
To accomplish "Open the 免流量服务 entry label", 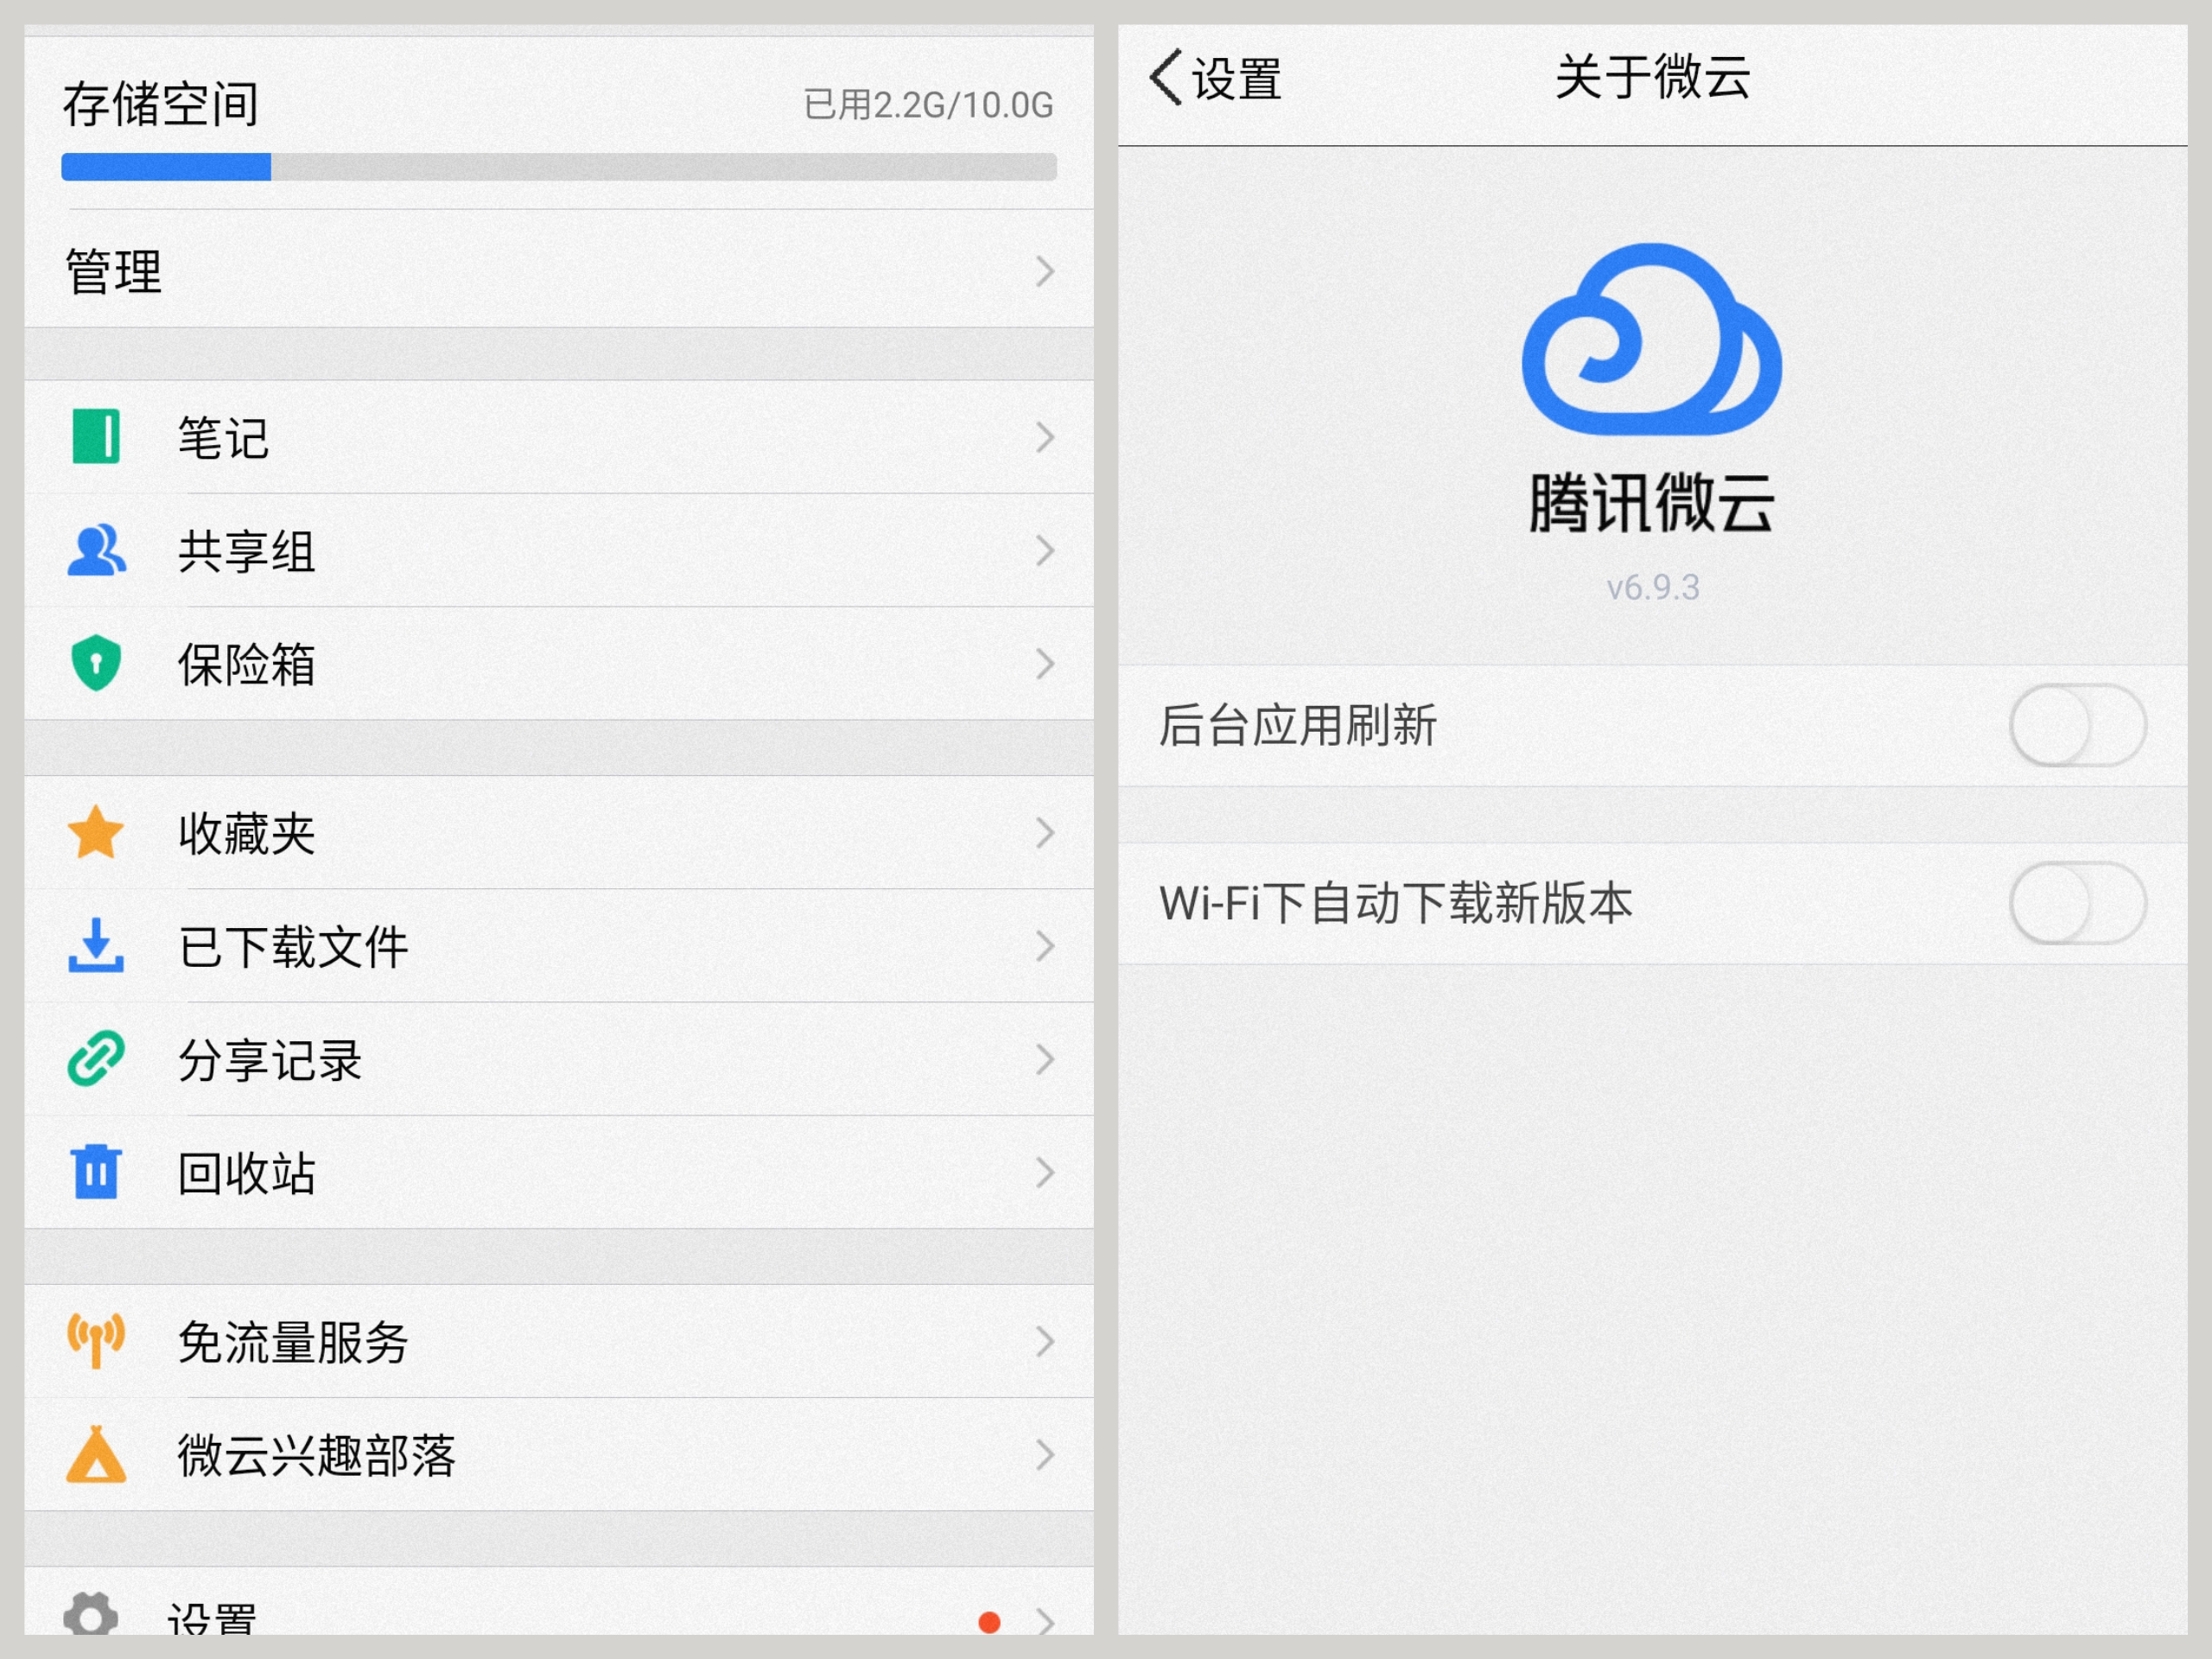I will 293,1341.
